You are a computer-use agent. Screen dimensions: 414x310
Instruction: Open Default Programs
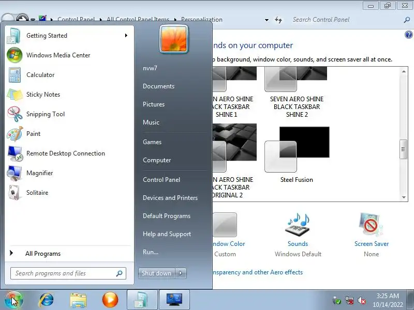tap(167, 216)
